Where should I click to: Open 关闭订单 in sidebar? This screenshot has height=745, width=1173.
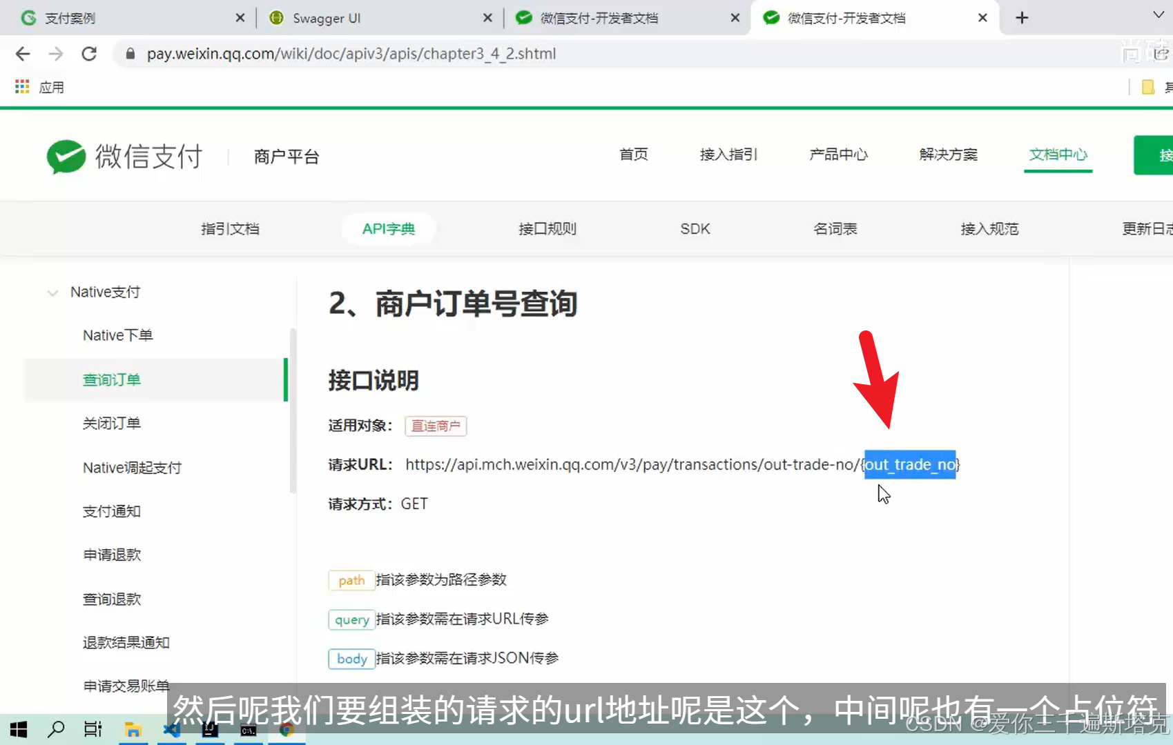click(x=112, y=424)
